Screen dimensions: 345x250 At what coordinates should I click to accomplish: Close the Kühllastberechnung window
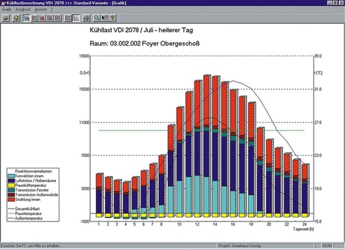[341, 3]
